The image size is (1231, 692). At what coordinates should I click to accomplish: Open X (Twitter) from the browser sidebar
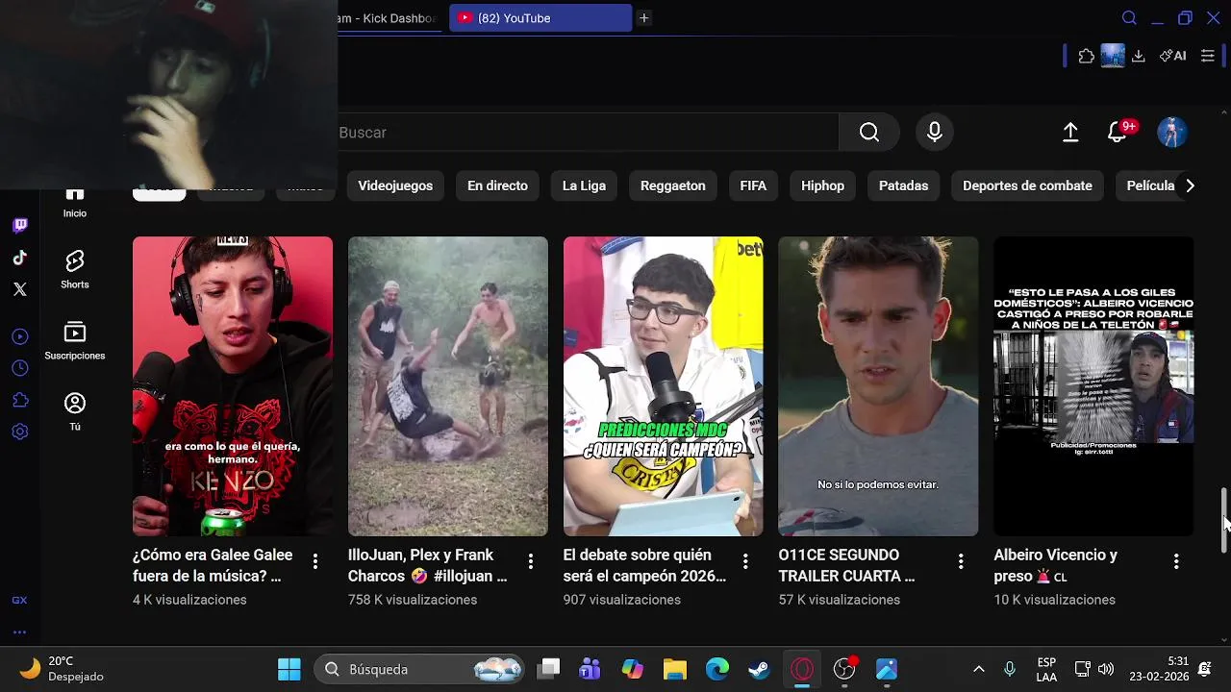pos(20,289)
